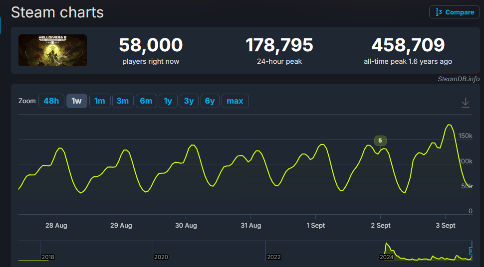Viewport: 484px width, 267px height.
Task: Click the 458,709 all-time peak value
Action: [x=408, y=45]
